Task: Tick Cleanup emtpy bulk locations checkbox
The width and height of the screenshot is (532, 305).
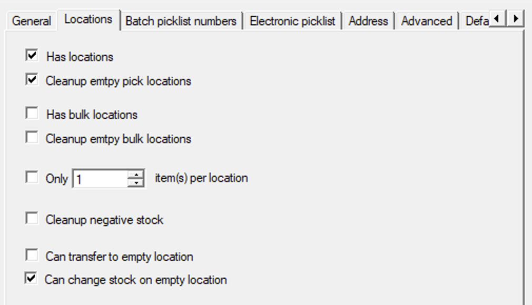Action: pos(32,138)
